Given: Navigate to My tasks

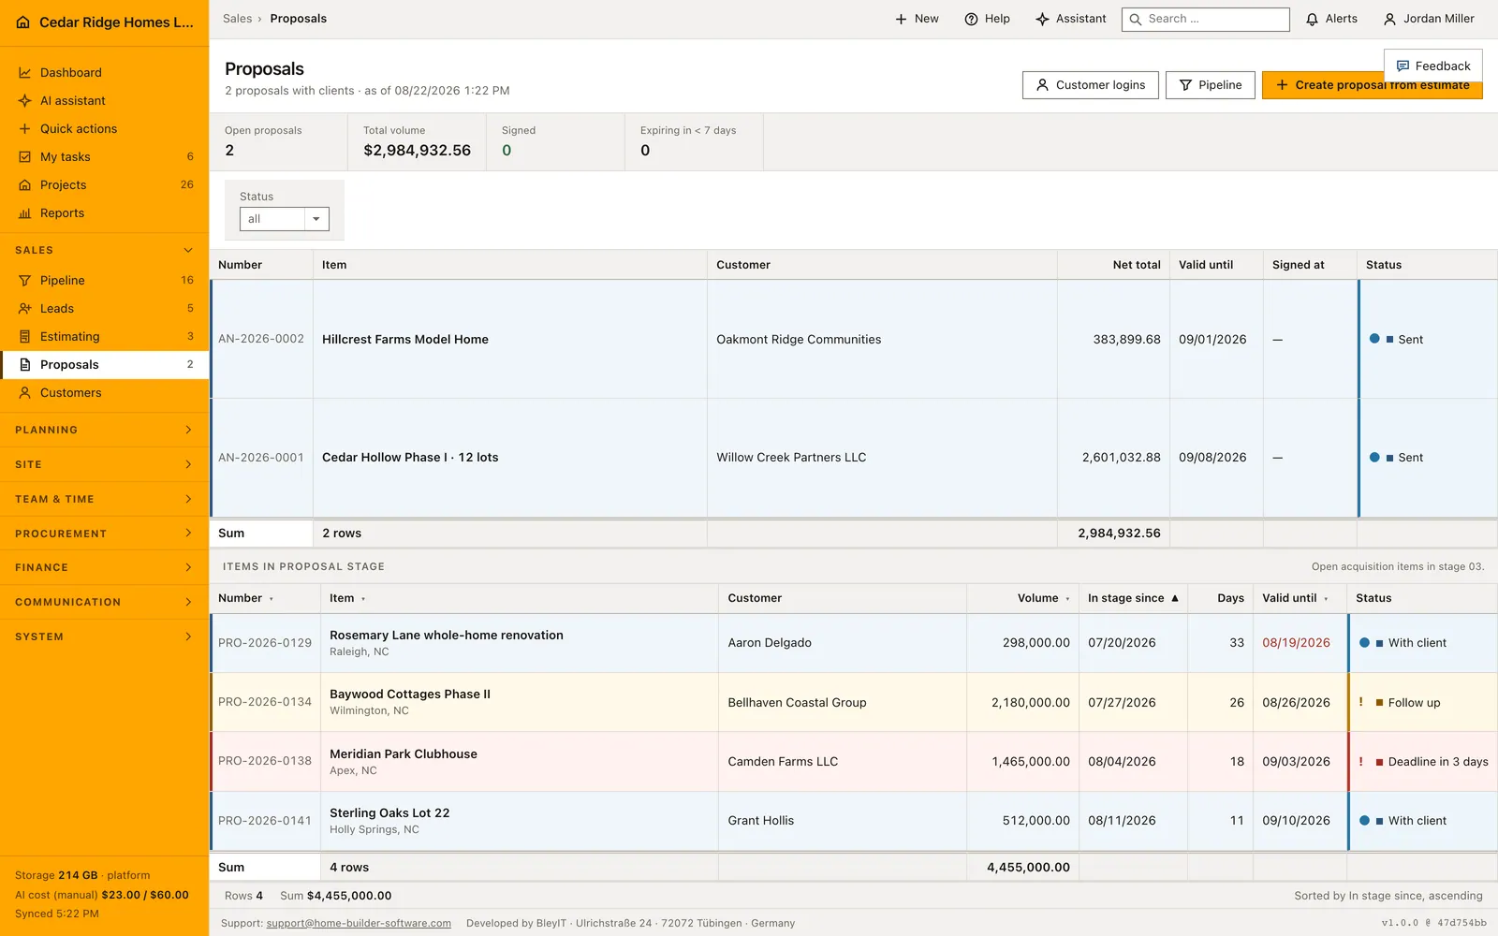Looking at the screenshot, I should coord(104,157).
